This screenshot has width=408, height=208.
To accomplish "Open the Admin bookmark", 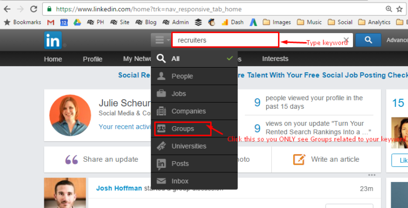I will click(x=175, y=22).
